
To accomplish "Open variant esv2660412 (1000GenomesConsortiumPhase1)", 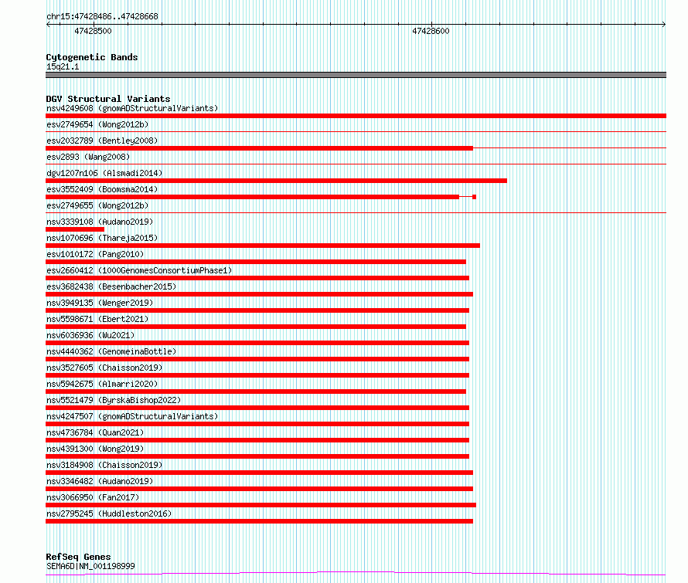I will (139, 270).
